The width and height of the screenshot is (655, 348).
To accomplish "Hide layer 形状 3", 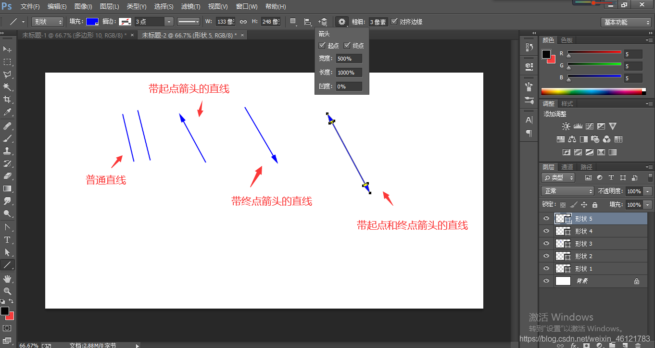I will (x=546, y=244).
